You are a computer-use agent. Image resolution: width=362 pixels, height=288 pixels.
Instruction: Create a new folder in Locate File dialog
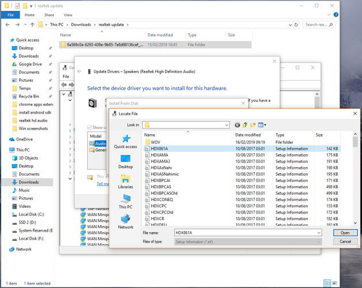click(253, 124)
